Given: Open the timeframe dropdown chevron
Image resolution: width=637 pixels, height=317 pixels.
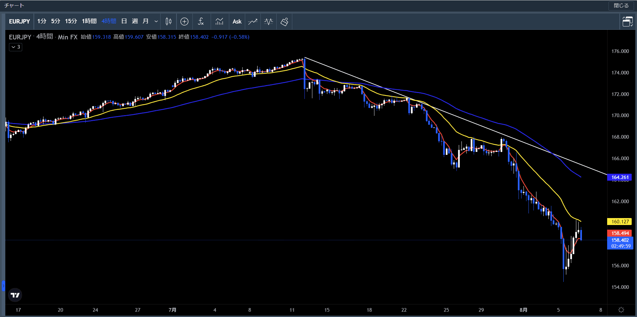Looking at the screenshot, I should pos(156,22).
